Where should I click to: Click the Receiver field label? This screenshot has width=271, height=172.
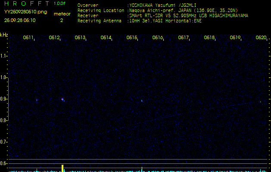pos(88,16)
